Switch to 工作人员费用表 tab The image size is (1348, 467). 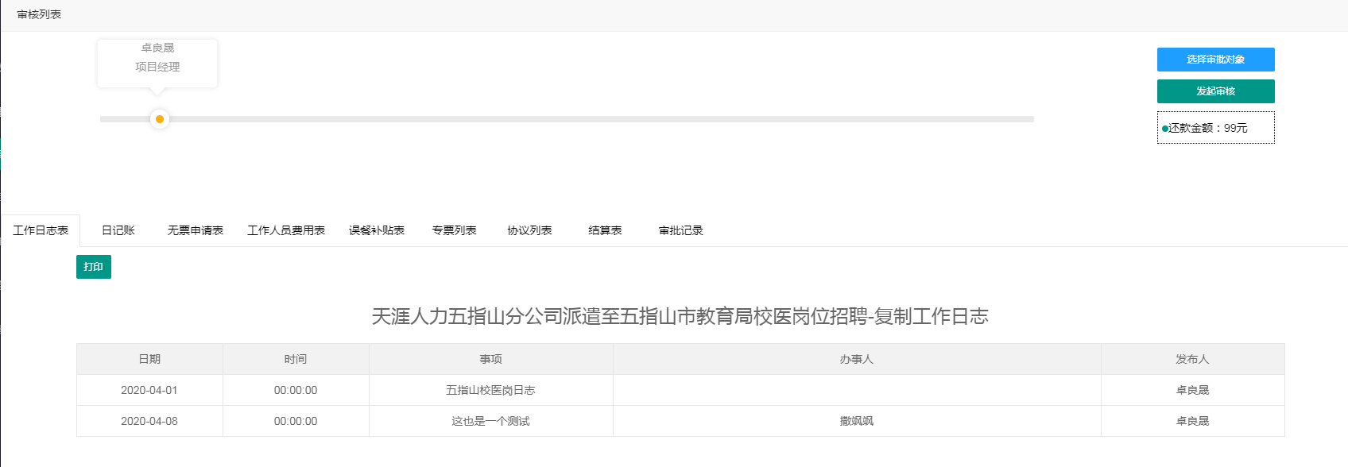coord(286,230)
